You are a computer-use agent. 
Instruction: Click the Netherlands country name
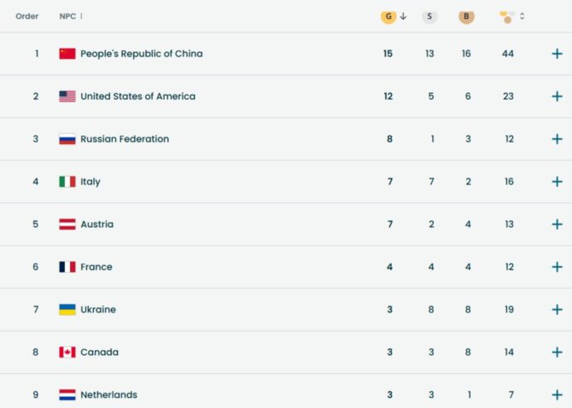tap(108, 395)
